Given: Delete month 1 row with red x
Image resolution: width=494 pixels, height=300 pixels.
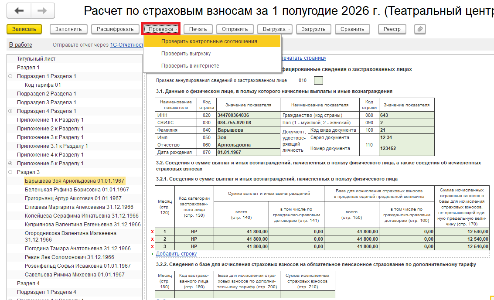Looking at the screenshot, I should 153,232.
